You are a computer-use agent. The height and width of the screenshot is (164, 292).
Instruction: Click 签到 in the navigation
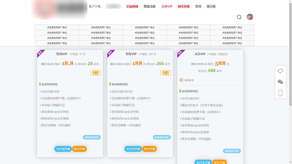pos(198,7)
